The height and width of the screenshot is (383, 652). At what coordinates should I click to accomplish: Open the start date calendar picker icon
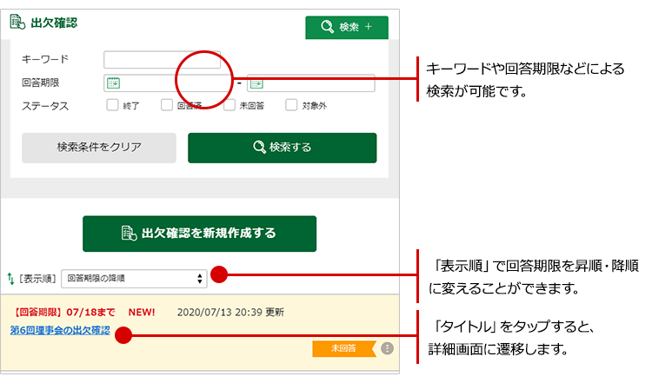tap(112, 83)
